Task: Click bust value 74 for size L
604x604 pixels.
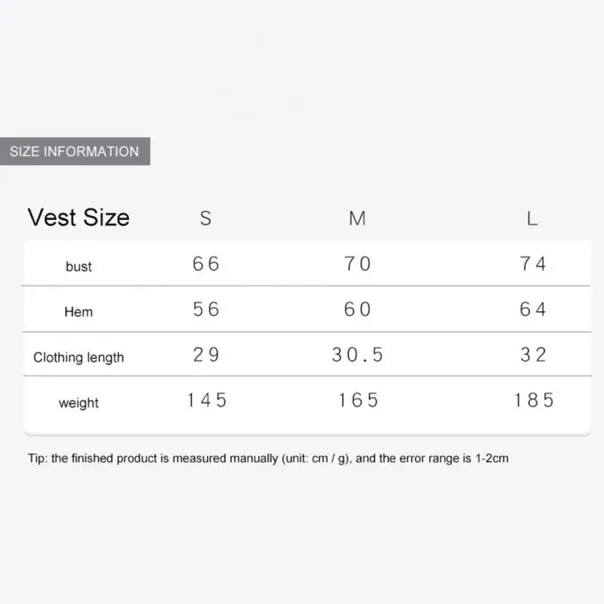Action: pyautogui.click(x=533, y=263)
